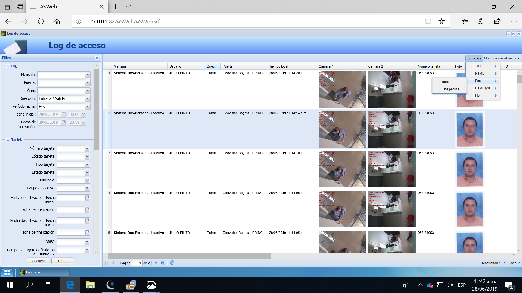
Task: Open Edge browser from Windows taskbar
Action: point(70,285)
